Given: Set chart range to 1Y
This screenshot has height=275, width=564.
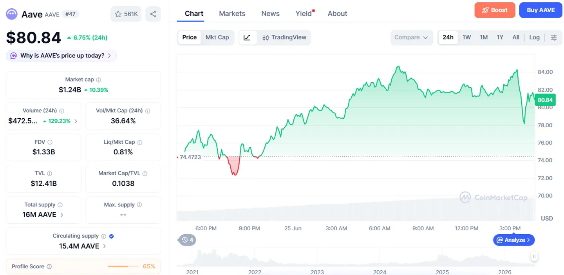Looking at the screenshot, I should (500, 37).
